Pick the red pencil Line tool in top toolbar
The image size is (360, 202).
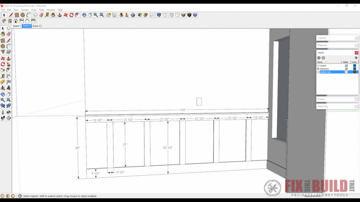(11, 15)
